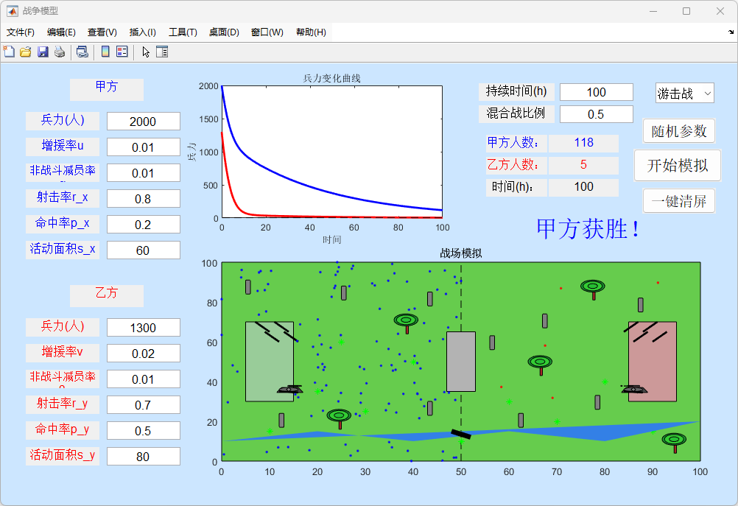Click the Print Figure icon
738x506 pixels.
coord(59,52)
